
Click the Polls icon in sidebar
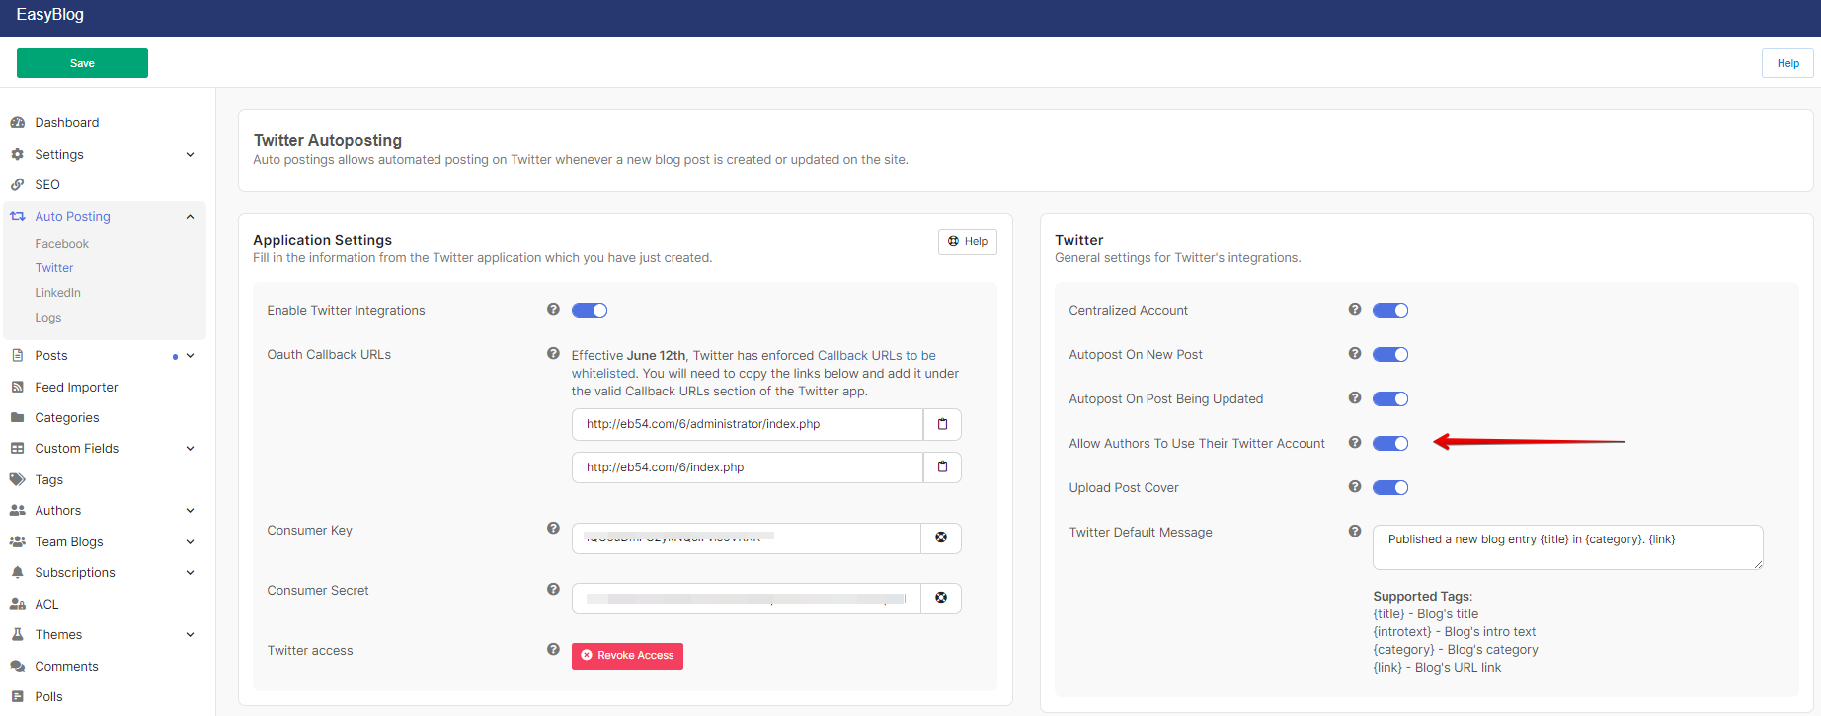pyautogui.click(x=17, y=697)
